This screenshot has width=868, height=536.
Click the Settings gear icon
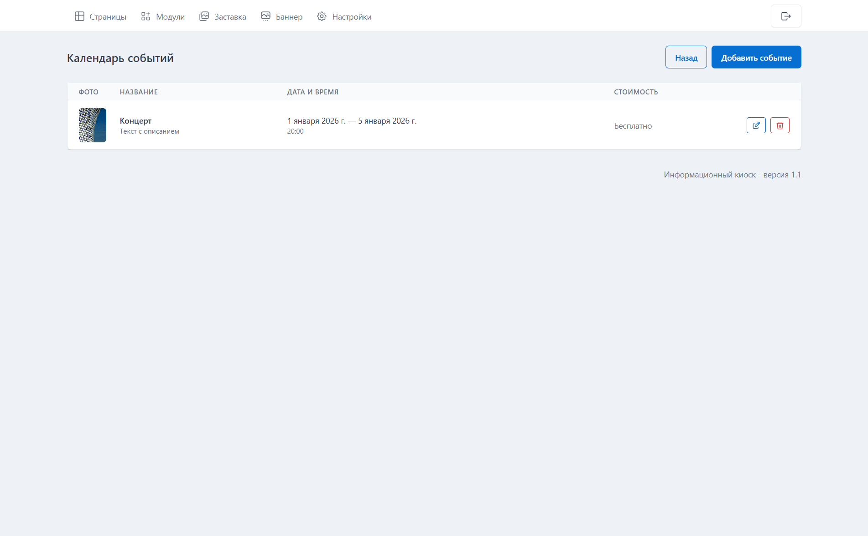click(x=322, y=16)
